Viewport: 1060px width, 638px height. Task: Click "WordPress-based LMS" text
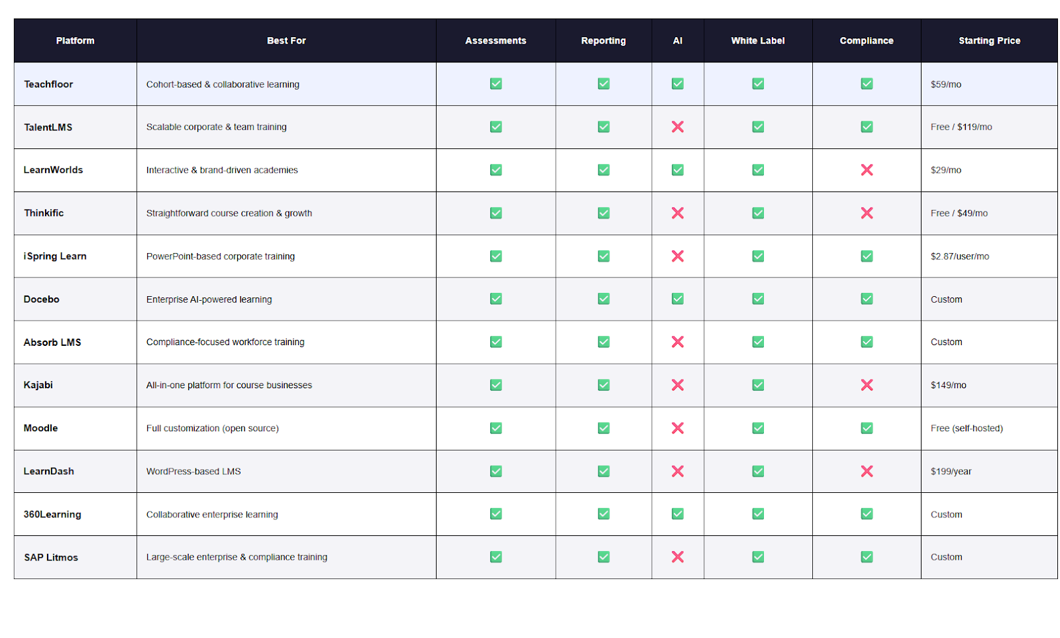click(193, 471)
